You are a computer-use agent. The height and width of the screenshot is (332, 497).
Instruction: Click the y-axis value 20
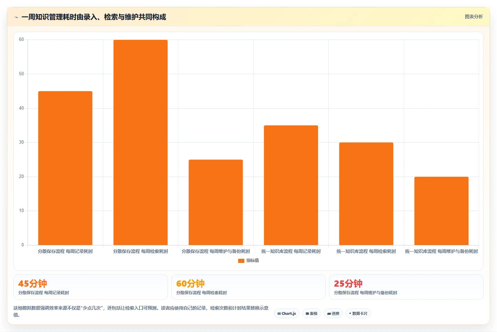tap(21, 177)
